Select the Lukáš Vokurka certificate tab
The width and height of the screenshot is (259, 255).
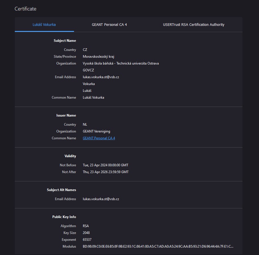click(x=44, y=24)
